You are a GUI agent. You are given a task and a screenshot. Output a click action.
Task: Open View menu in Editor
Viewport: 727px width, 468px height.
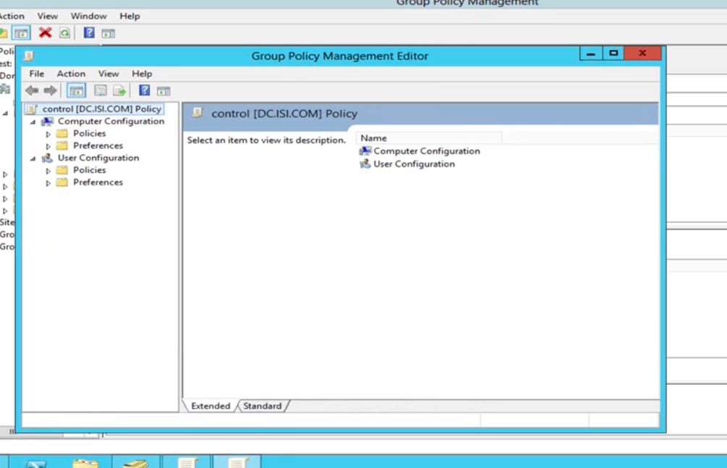109,74
